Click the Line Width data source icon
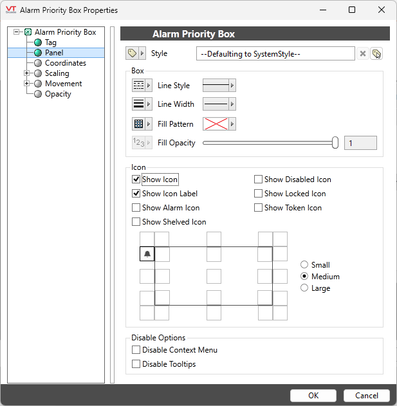 [x=138, y=104]
